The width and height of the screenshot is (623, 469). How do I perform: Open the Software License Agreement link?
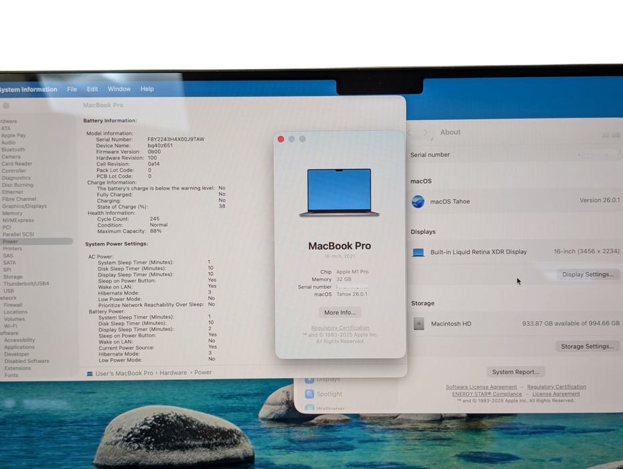point(481,387)
